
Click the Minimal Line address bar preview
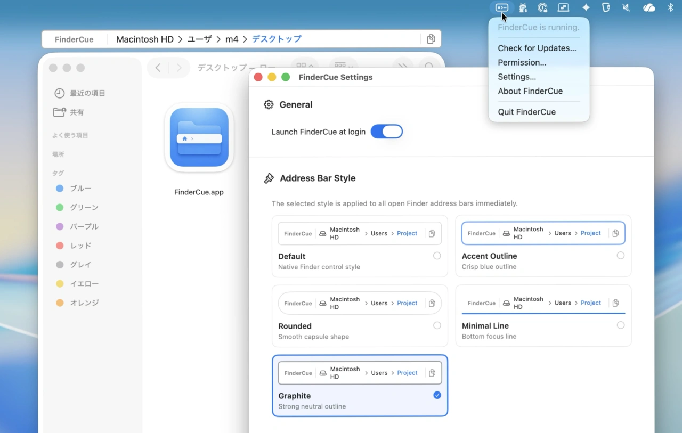tap(543, 303)
